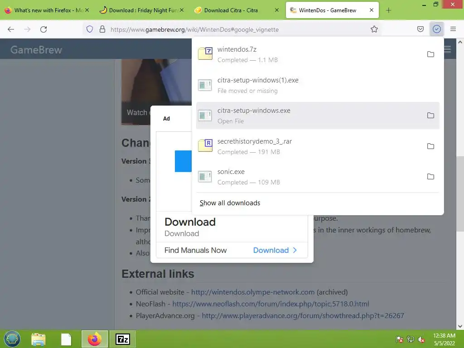Viewport: 464px width, 348px height.
Task: Click Show all downloads
Action: point(230,203)
